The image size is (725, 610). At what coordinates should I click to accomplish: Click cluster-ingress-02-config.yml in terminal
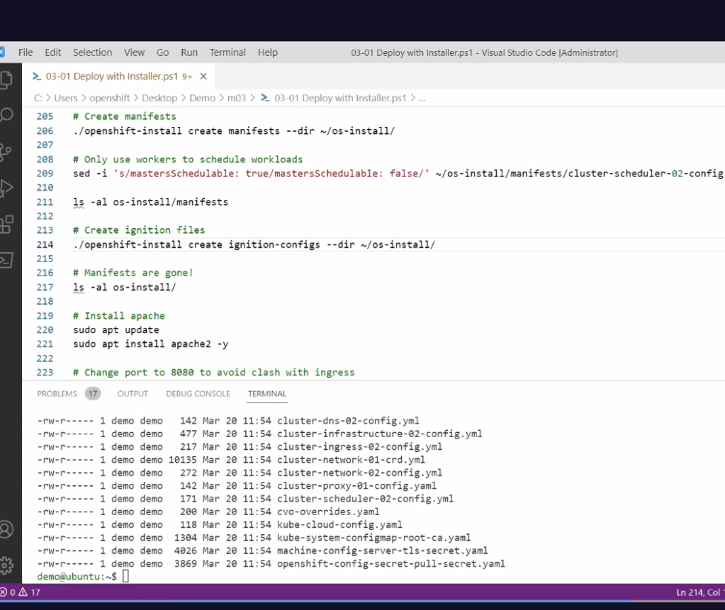click(x=360, y=447)
